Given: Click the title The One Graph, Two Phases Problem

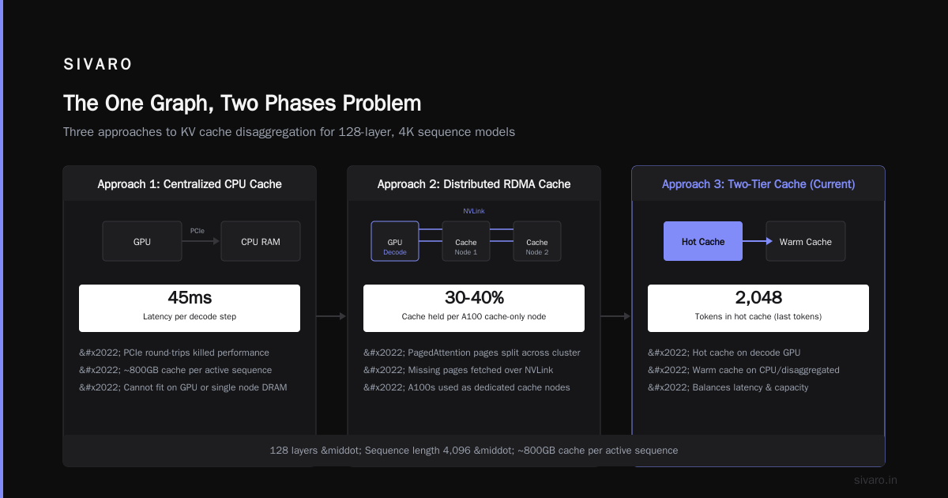Looking at the screenshot, I should click(242, 104).
